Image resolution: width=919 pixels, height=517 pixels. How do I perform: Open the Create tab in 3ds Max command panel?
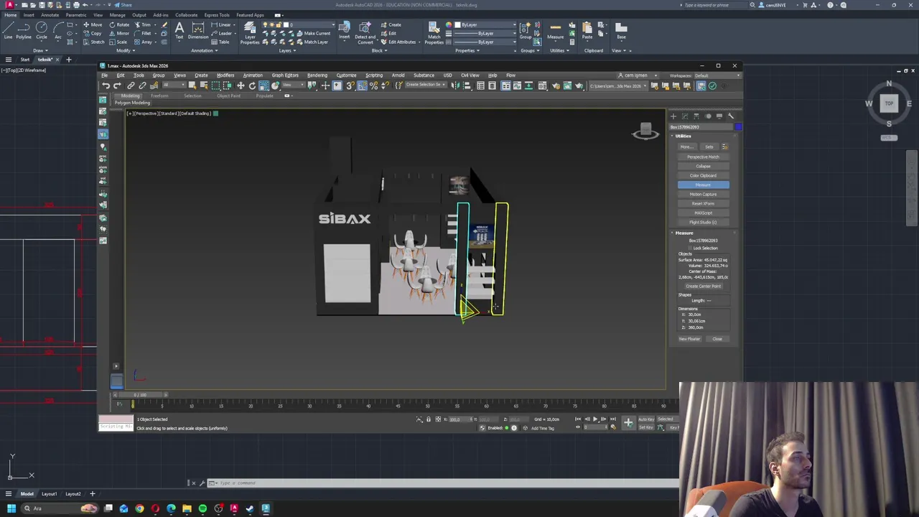pyautogui.click(x=673, y=116)
